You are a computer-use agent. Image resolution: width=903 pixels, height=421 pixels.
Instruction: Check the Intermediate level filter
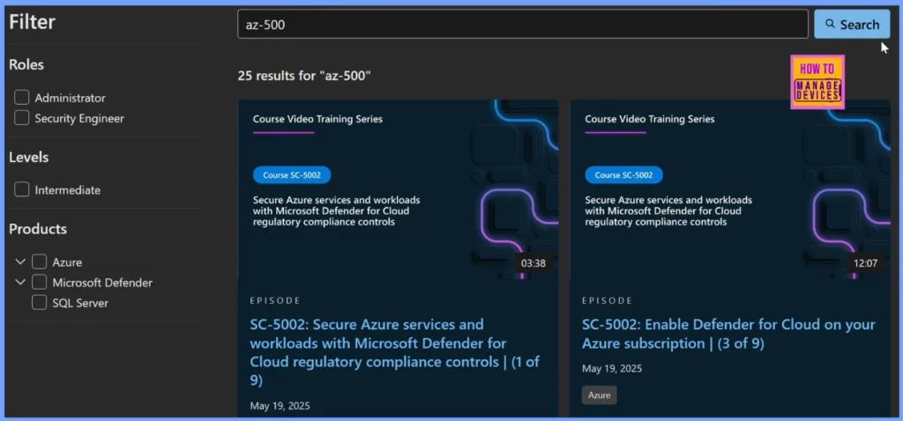(x=22, y=189)
